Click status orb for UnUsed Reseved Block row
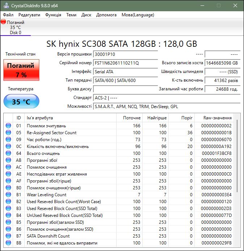Image resolution: width=244 pixels, height=251 pixels. coord(8,215)
